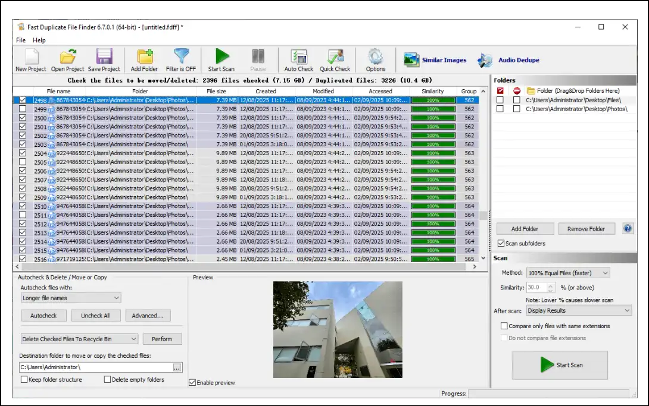The width and height of the screenshot is (649, 406).
Task: Pause the current scan
Action: 258,59
